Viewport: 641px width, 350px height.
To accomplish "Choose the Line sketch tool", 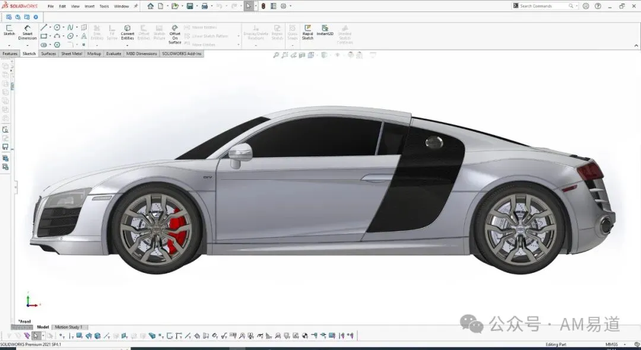I will click(x=44, y=27).
